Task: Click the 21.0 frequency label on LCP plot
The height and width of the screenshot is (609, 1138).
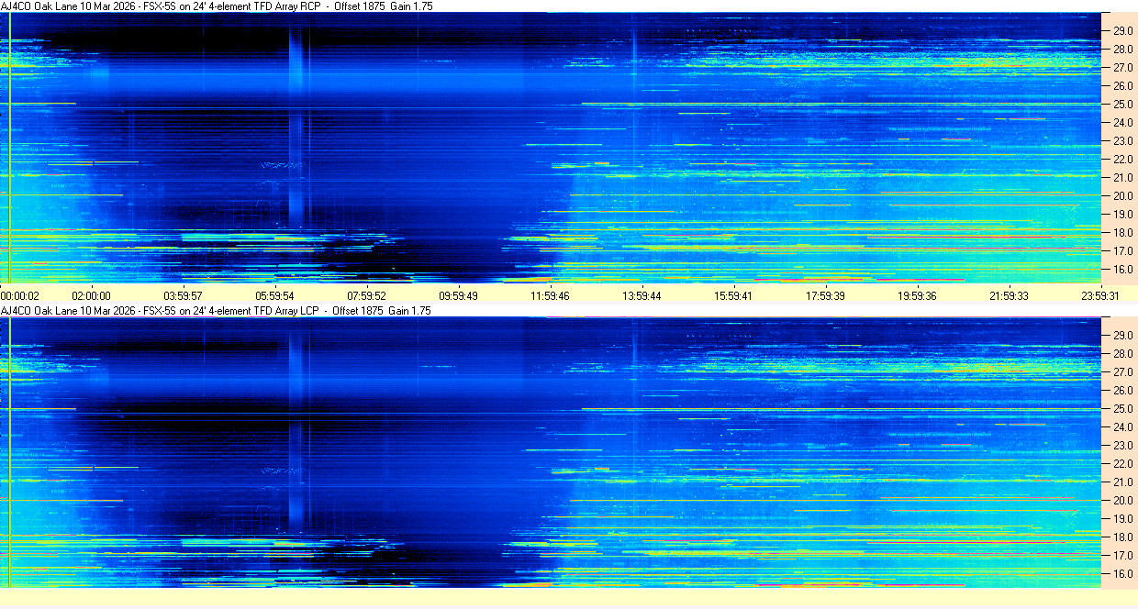Action: (1123, 482)
